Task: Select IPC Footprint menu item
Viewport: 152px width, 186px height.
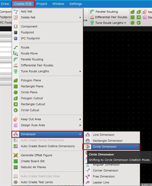Action: [x=47, y=39]
